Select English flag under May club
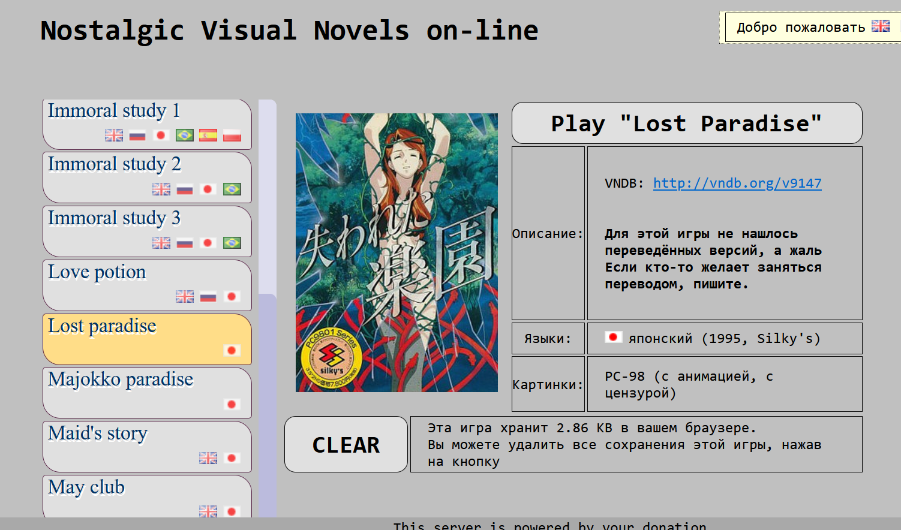This screenshot has width=901, height=530. point(208,511)
